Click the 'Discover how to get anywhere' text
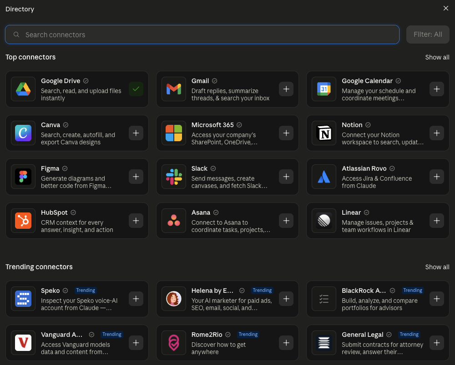Viewport: 455px width, 365px height. point(218,348)
